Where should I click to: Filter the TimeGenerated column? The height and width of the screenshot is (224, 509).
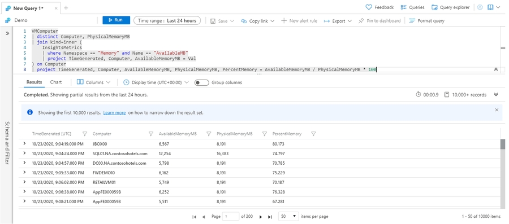(85, 134)
